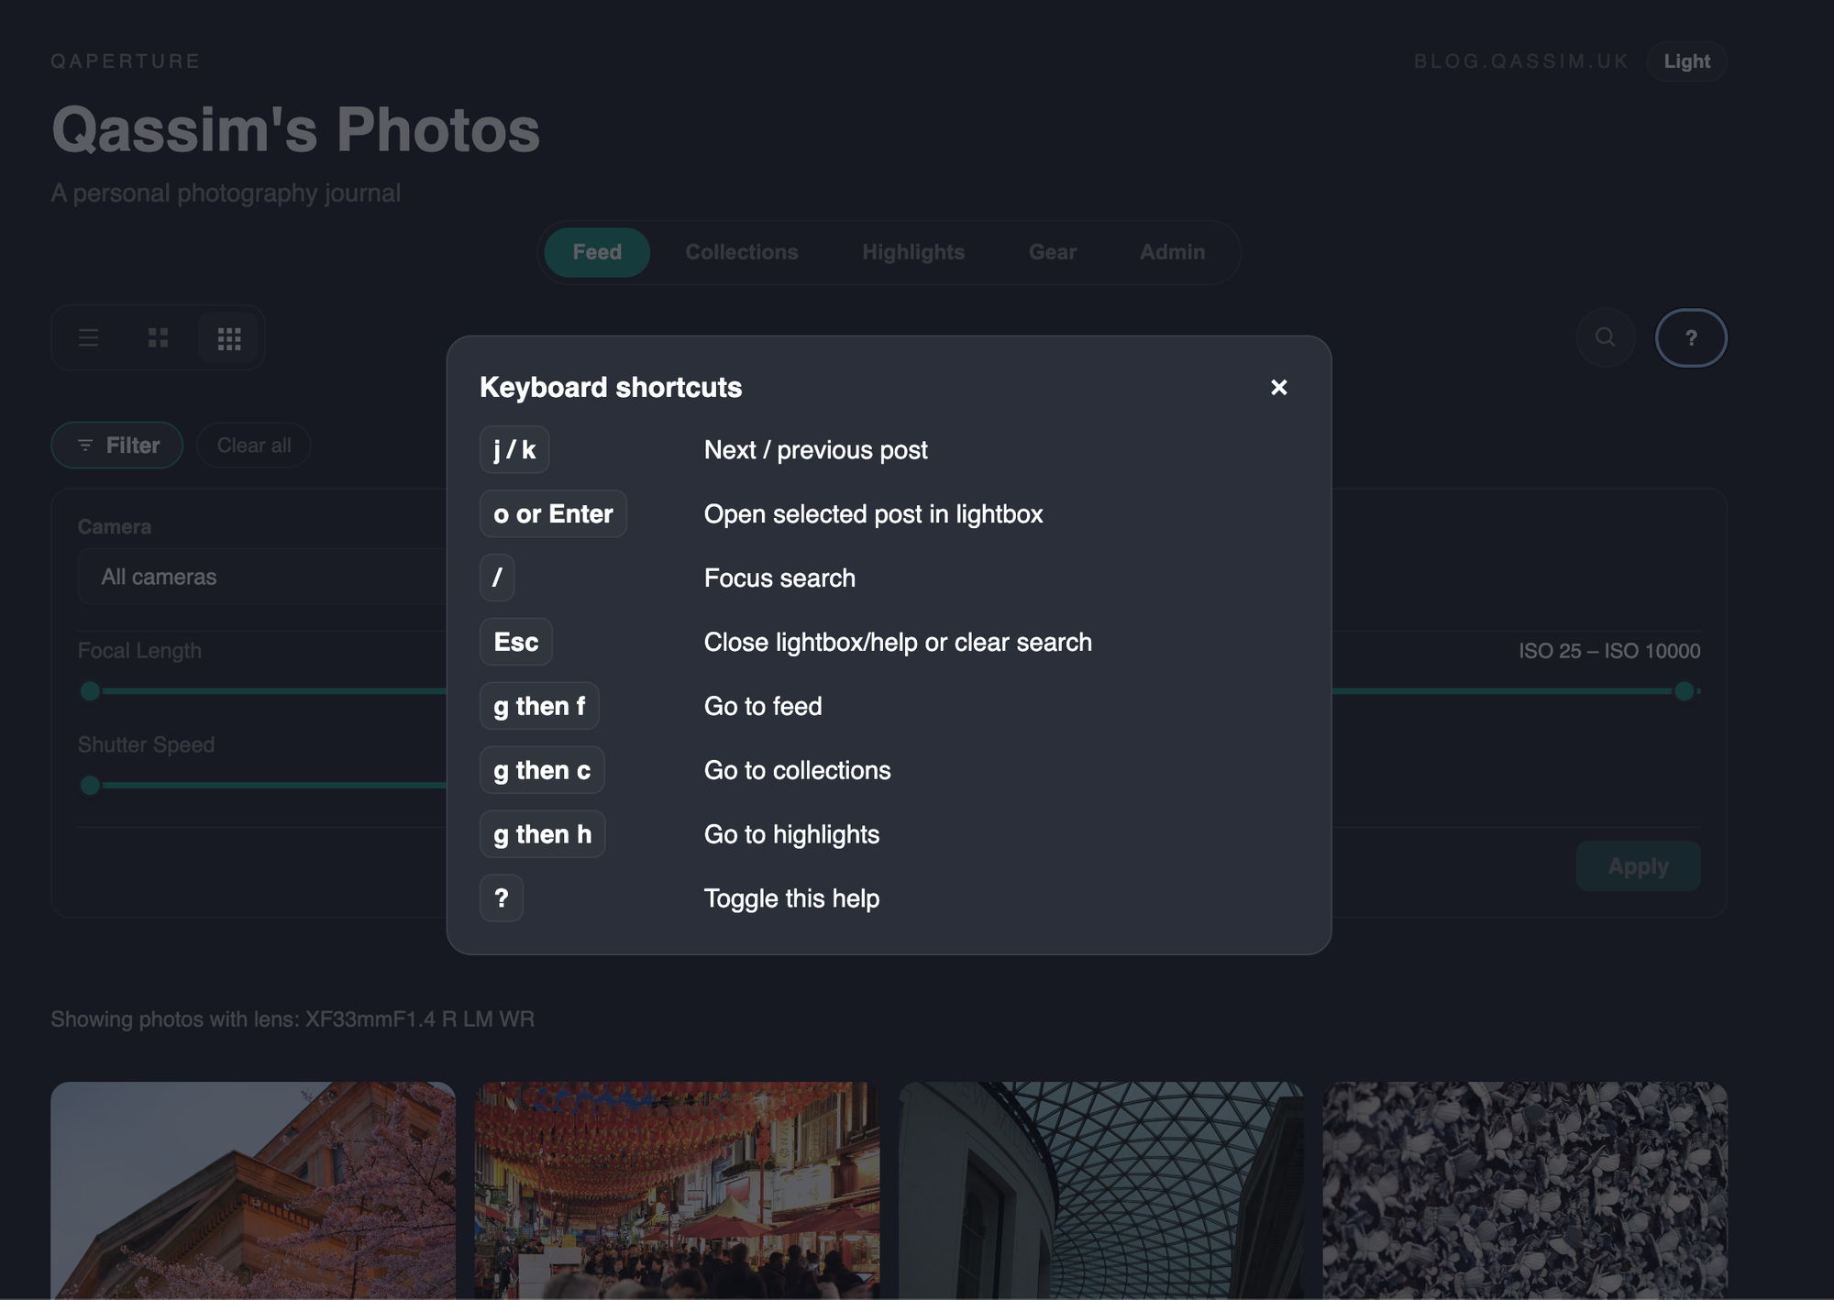Close the Keyboard shortcuts dialog

[1278, 388]
